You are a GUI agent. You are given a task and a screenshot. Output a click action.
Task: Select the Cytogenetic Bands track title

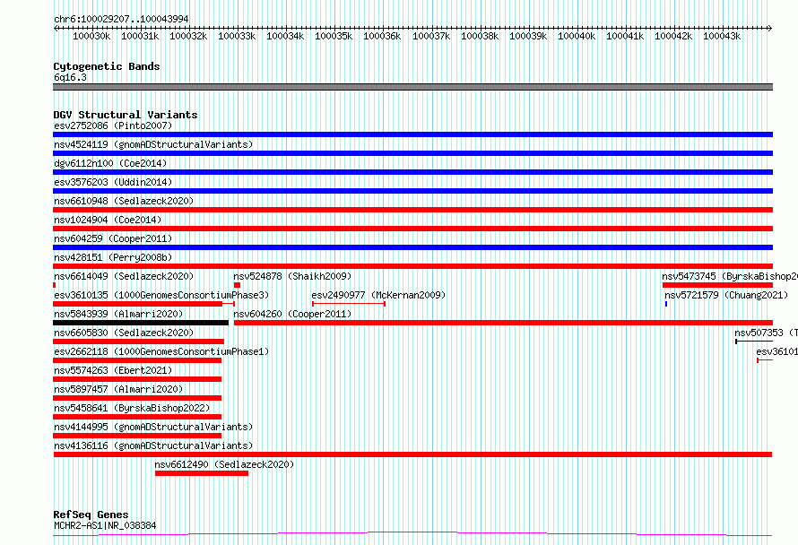[107, 66]
